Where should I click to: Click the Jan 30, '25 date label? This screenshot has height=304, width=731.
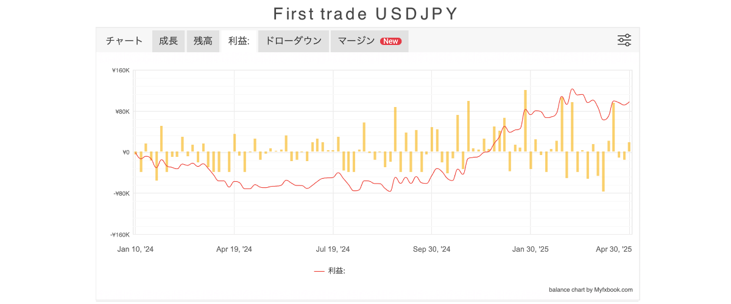point(530,249)
